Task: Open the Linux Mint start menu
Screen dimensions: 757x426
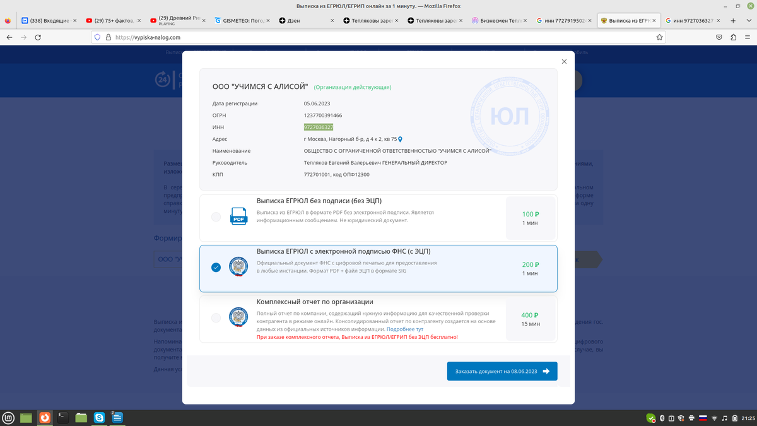Action: point(8,418)
